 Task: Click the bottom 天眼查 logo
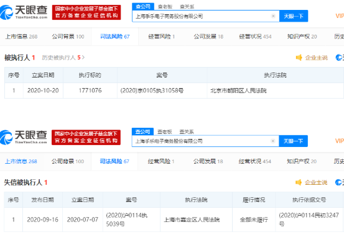[24, 137]
